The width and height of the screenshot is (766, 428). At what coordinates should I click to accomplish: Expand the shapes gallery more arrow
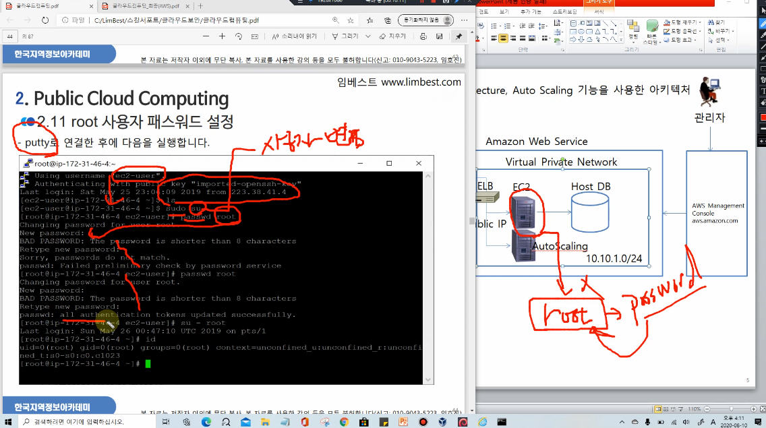621,40
